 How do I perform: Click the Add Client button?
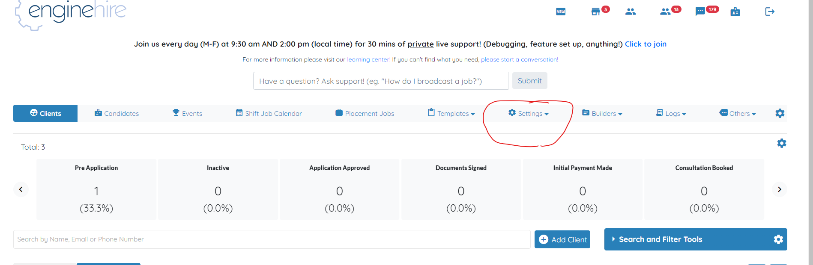(x=562, y=239)
